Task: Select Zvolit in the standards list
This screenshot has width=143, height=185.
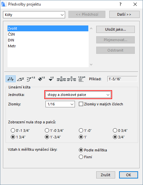Action: (48, 28)
